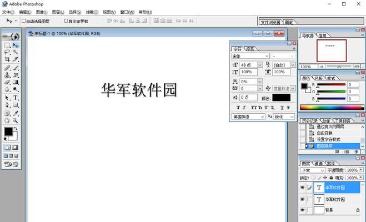Toggle lock position in Layers panel

325,178
